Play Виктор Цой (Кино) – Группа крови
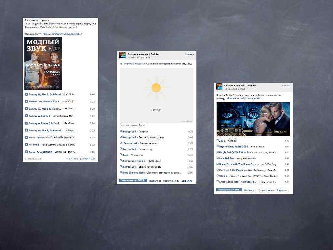The image size is (333, 250). (121, 160)
